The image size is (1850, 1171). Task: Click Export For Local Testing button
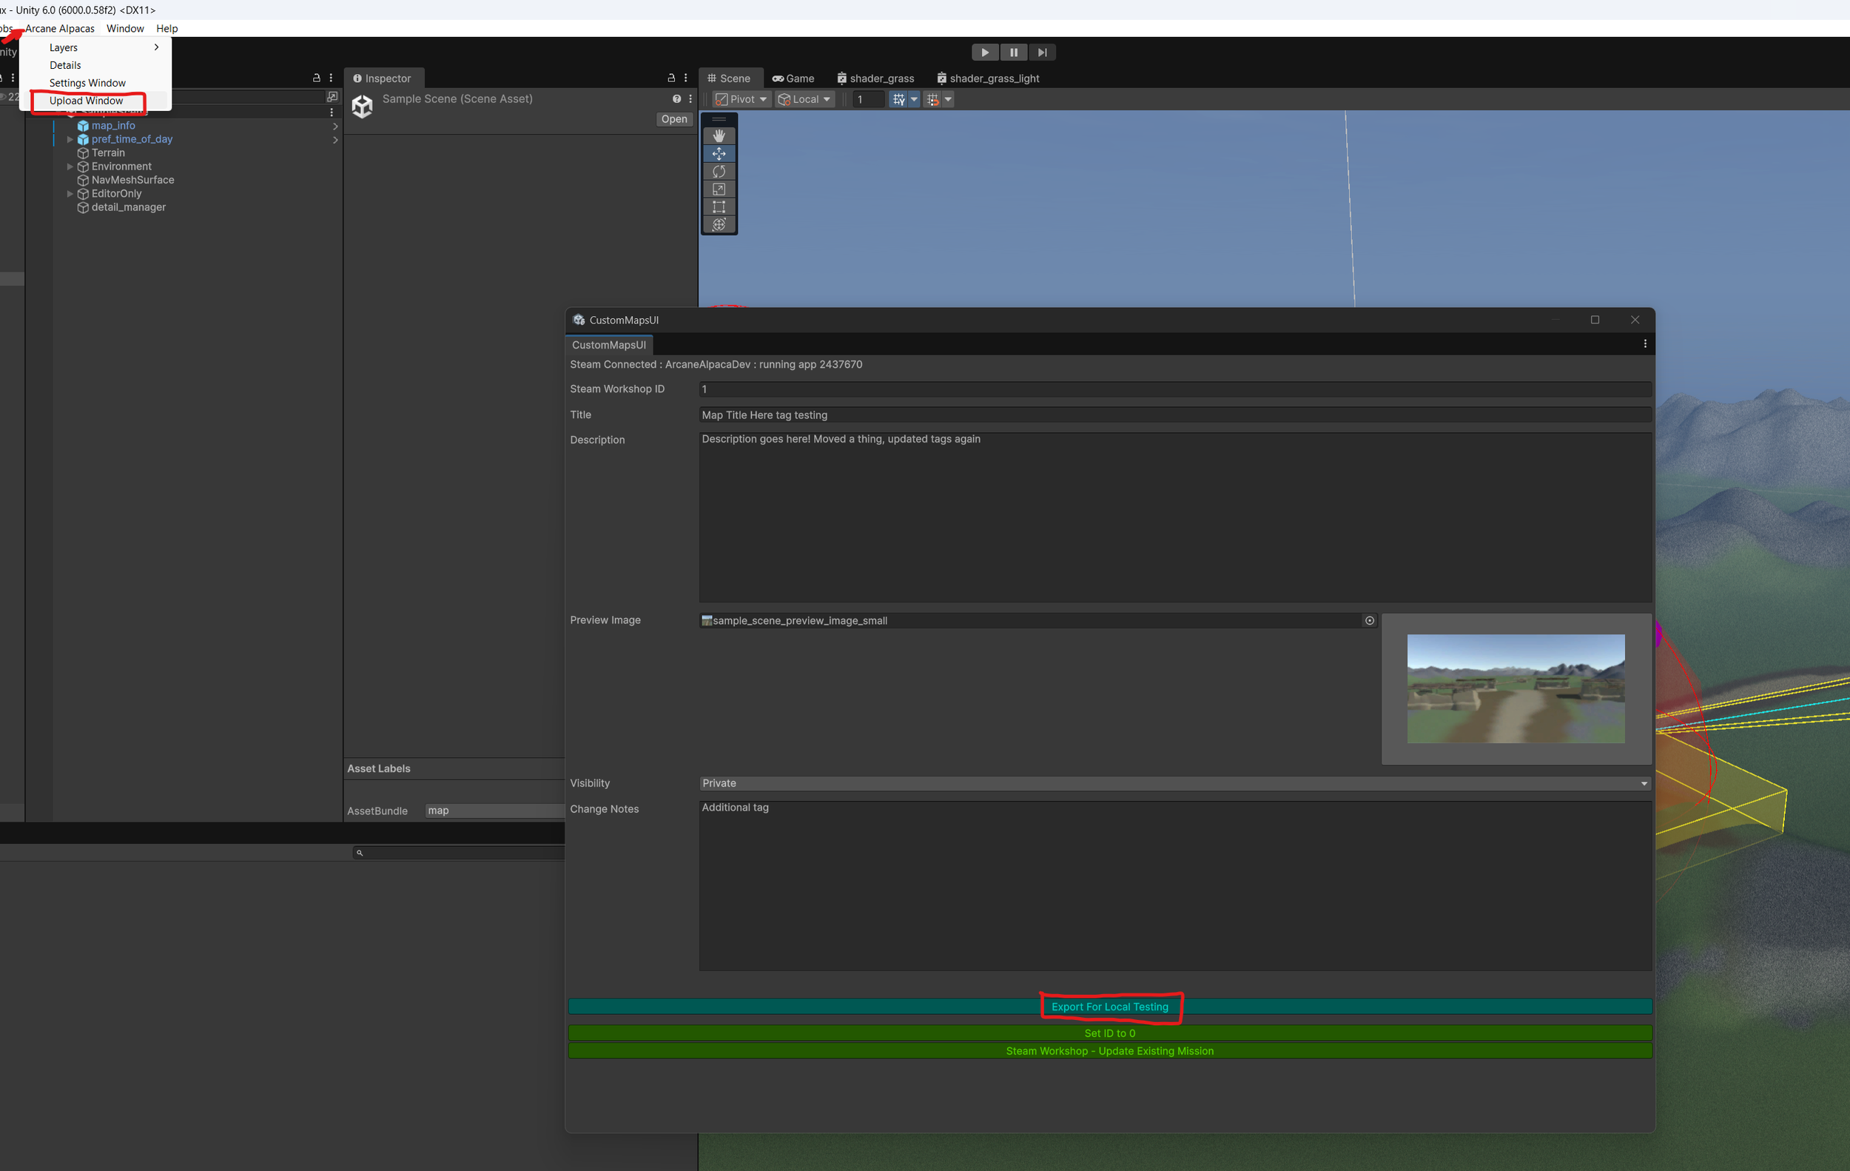click(x=1109, y=1007)
